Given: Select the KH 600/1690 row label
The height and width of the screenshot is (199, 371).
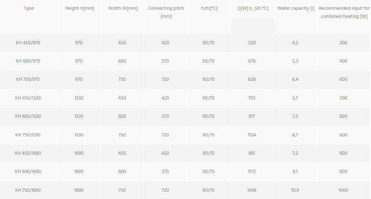Looking at the screenshot, I should click(28, 171).
